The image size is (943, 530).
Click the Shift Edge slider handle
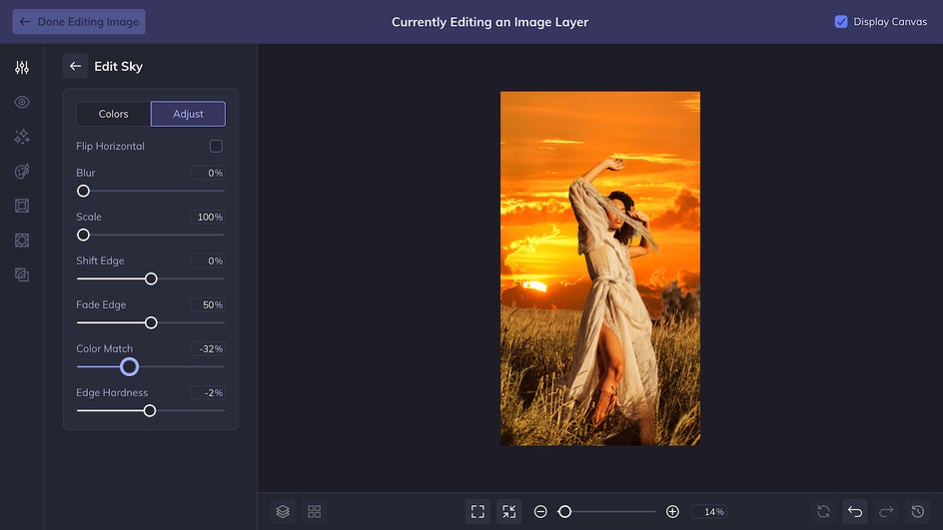pos(151,278)
